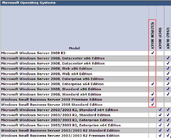Click x3610 checkmark for 2008 Standard x86
This screenshot has height=138, width=171.
tap(168, 89)
